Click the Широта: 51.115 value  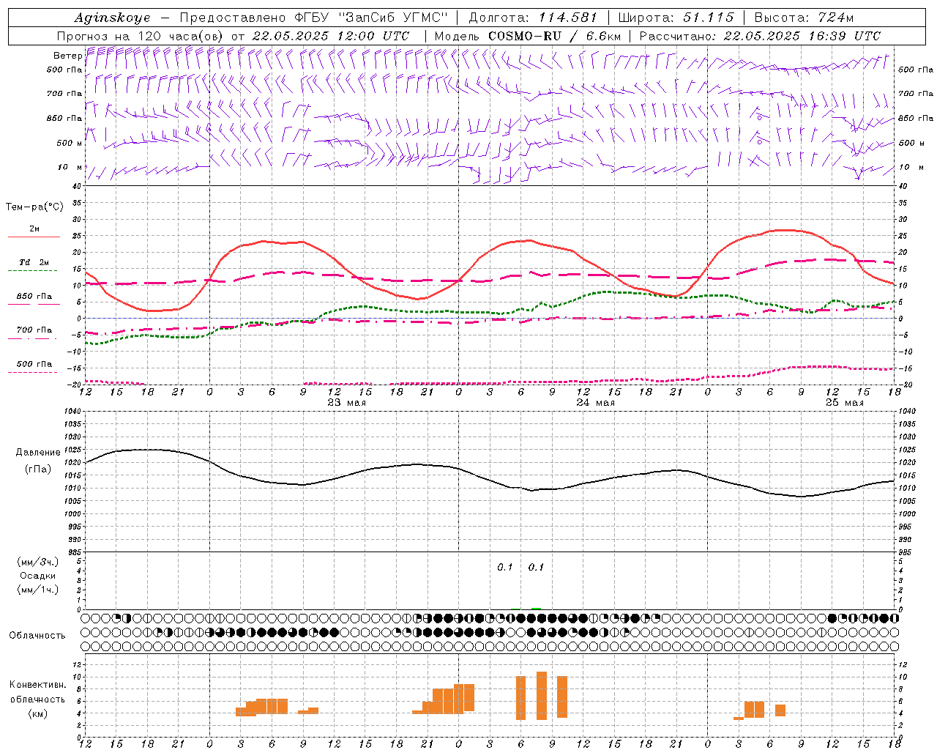tap(676, 18)
